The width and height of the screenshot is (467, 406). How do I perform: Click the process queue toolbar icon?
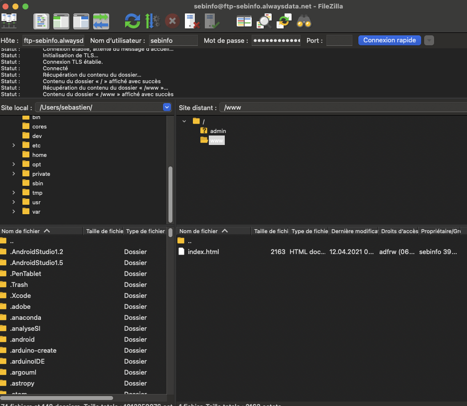152,21
